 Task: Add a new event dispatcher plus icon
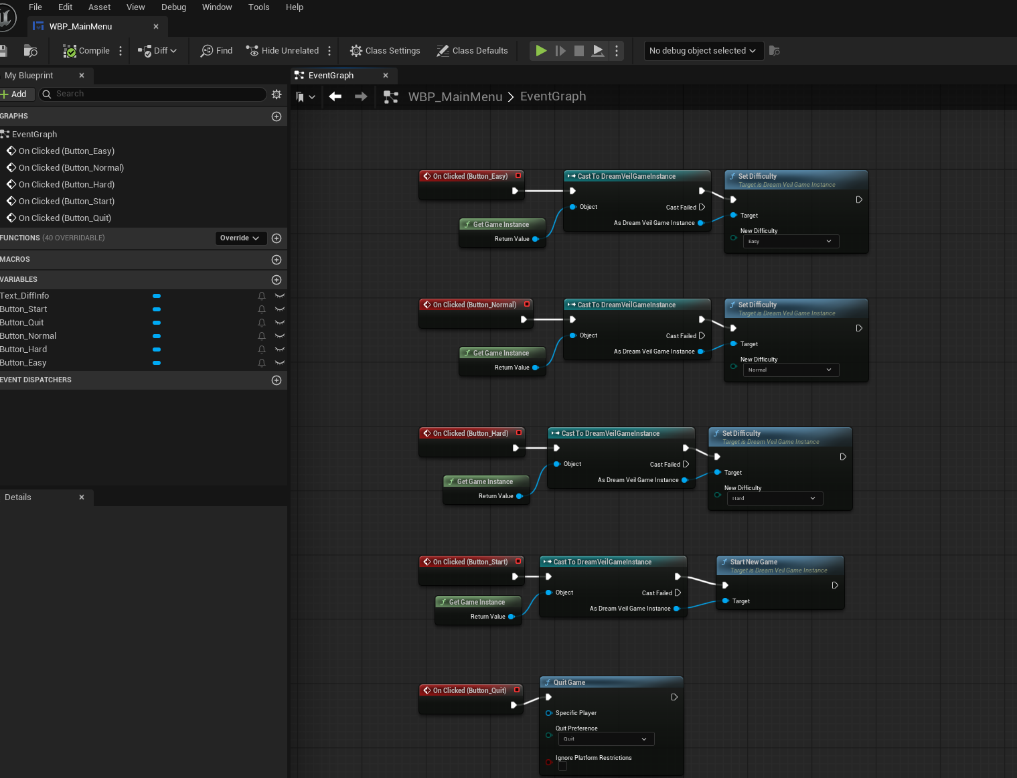[x=277, y=380]
